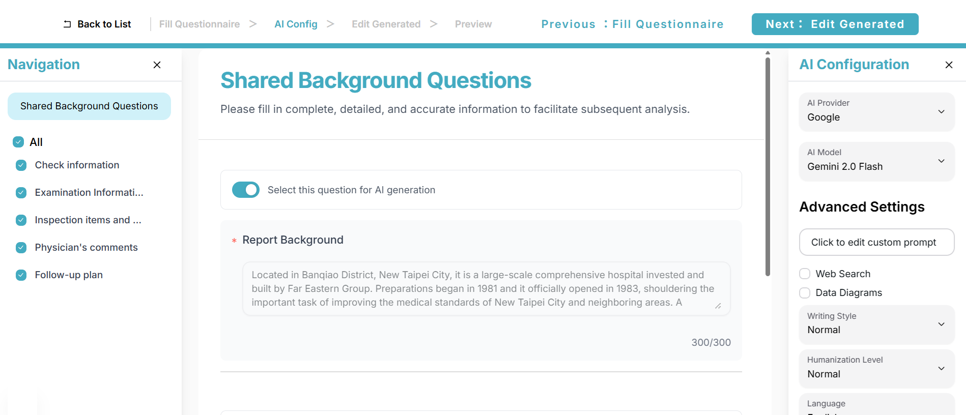The width and height of the screenshot is (966, 415).
Task: Close the Navigation panel
Action: click(157, 65)
